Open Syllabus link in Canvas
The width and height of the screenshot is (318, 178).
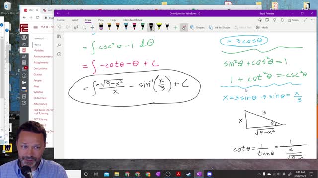(x=38, y=92)
